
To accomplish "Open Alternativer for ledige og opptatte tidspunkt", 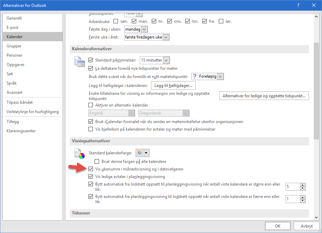I will coord(264,96).
